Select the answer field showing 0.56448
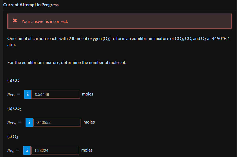This screenshot has width=237, height=157. tap(55, 94)
